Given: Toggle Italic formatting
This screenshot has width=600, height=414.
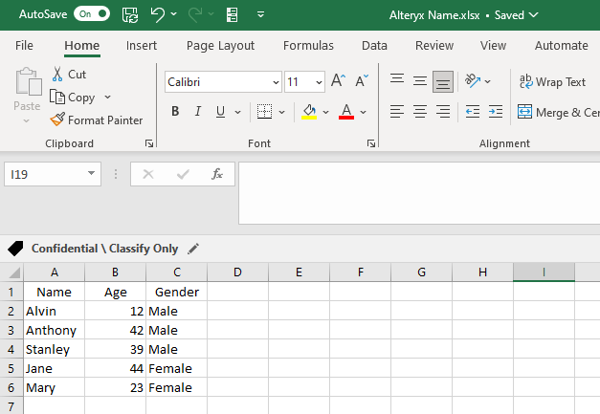Looking at the screenshot, I should tap(198, 112).
